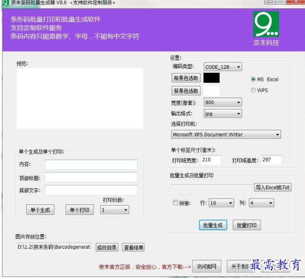Open the 编码类型 CODE_128 dropdown

point(223,67)
